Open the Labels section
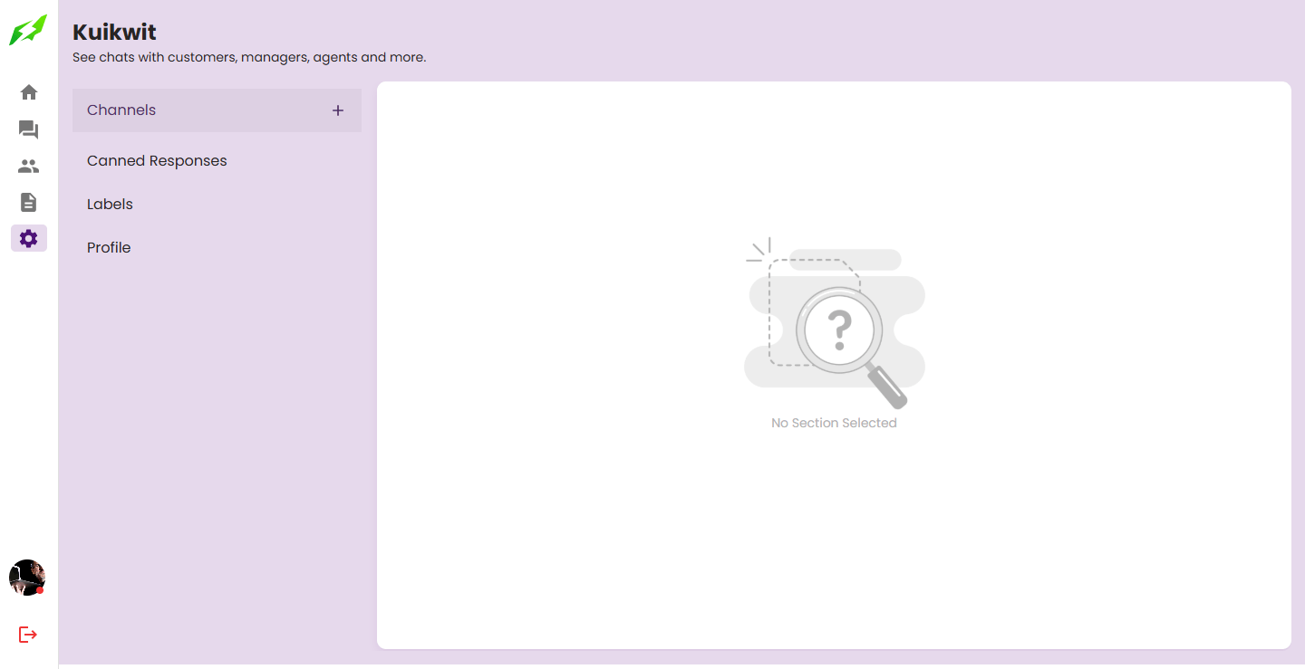Screen dimensions: 1305x669 [x=217, y=205]
